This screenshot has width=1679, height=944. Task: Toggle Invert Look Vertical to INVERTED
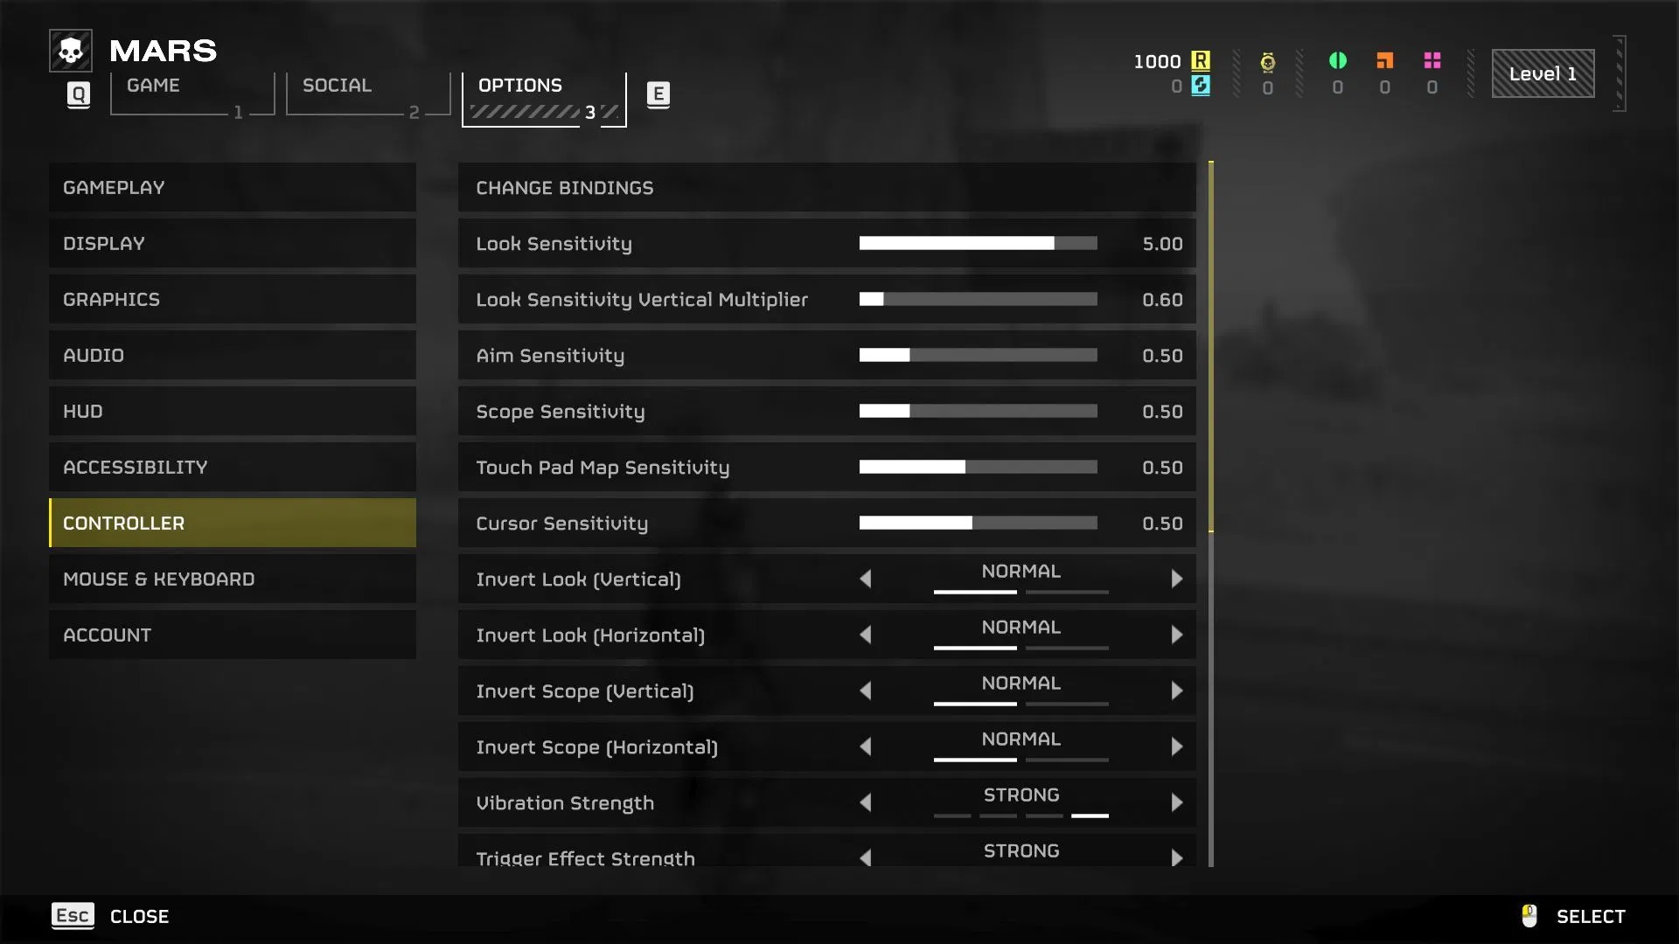click(x=1175, y=578)
